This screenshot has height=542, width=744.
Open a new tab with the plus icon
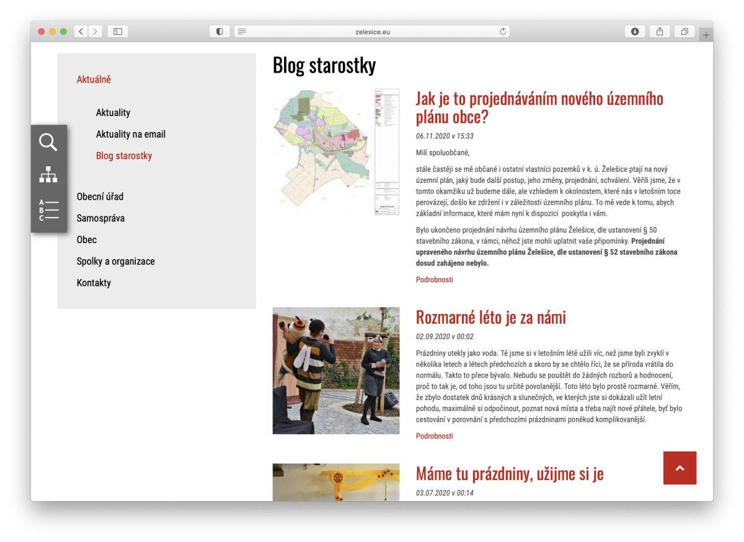point(706,34)
